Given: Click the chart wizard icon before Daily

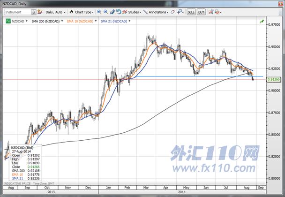Looking at the screenshot, I should [40, 12].
